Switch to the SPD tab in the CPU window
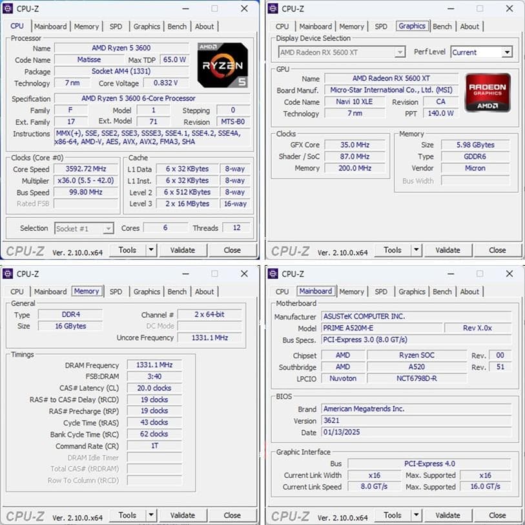Screen dimensions: 525x525 click(116, 27)
